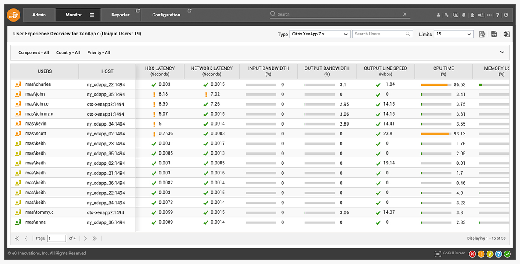Sort by OUTPUT LINE SPEED column header
The height and width of the screenshot is (264, 520).
tap(386, 71)
